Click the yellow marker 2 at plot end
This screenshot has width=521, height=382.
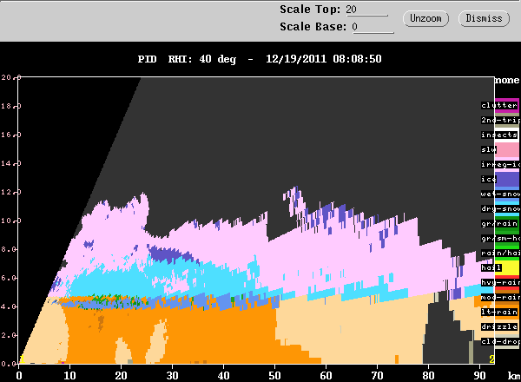tap(491, 359)
